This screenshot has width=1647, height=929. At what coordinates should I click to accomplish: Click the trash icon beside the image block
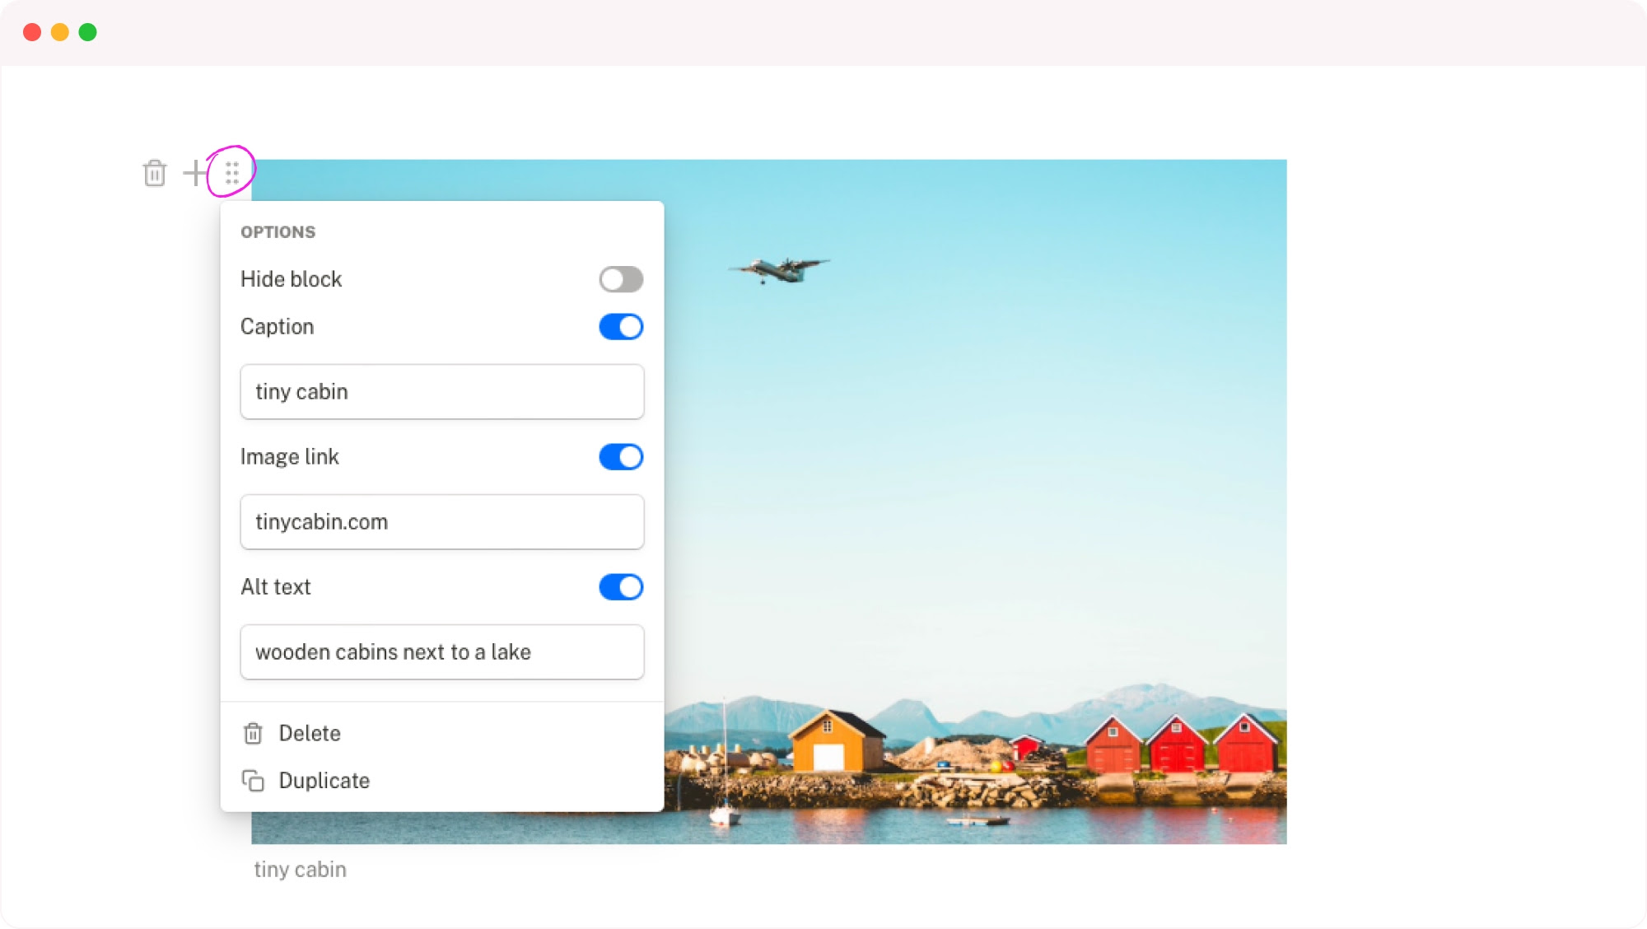coord(154,173)
